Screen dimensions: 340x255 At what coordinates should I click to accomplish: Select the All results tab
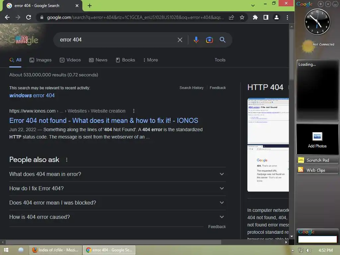pyautogui.click(x=15, y=60)
